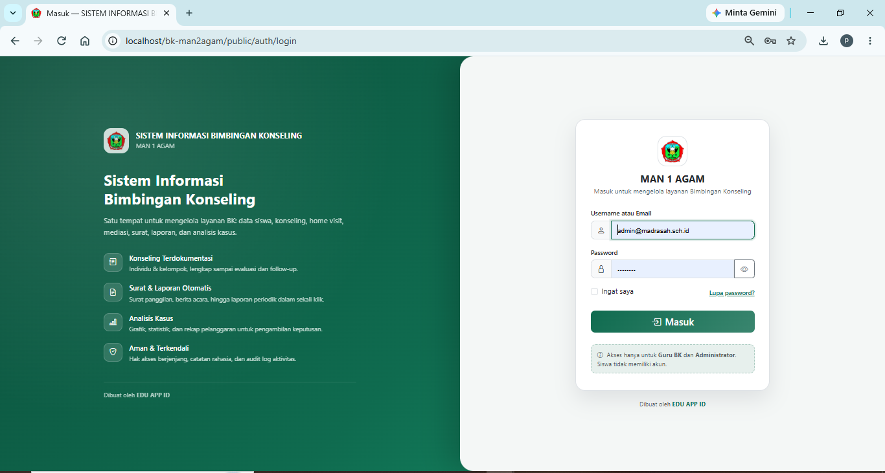
Task: Click the Minta Gemini button
Action: tap(745, 13)
